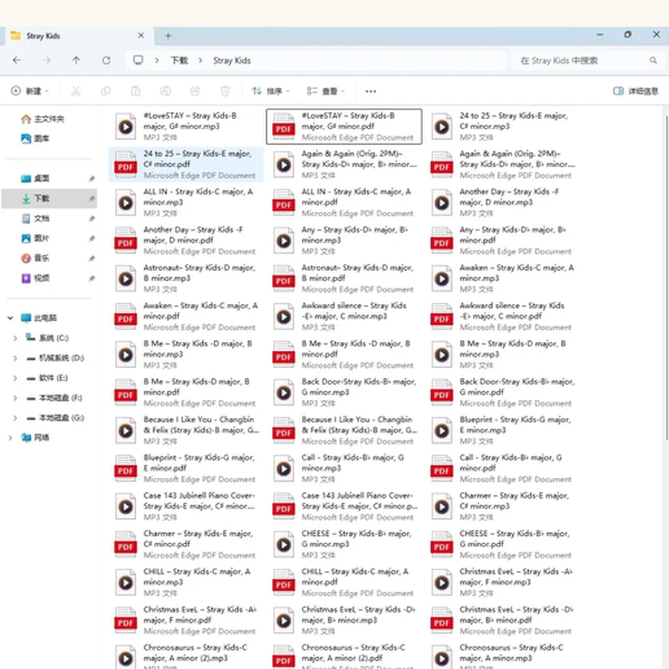This screenshot has height=669, width=669.
Task: Click the search magnifier icon
Action: (653, 61)
